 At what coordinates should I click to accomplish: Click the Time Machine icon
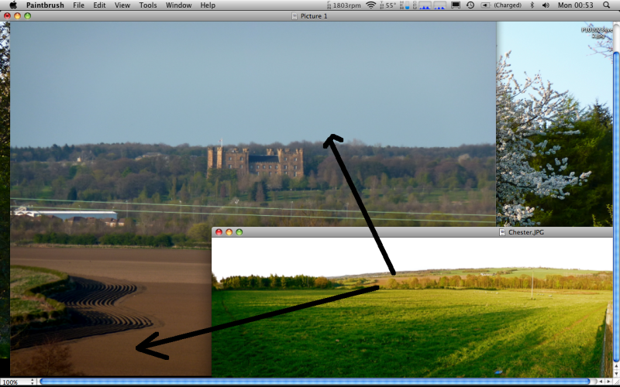(470, 5)
